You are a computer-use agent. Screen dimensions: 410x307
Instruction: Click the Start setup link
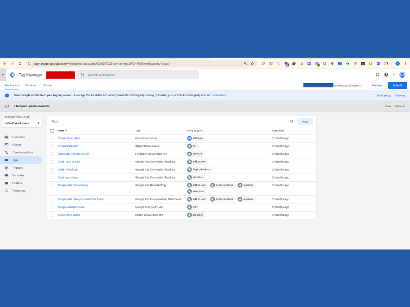pos(384,95)
